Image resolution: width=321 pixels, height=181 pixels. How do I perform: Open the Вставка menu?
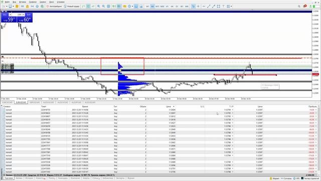click(x=23, y=2)
